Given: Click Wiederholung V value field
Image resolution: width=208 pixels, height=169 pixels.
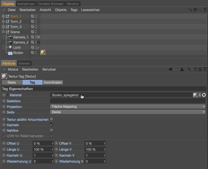Looking at the screenshot, I should point(95,161).
